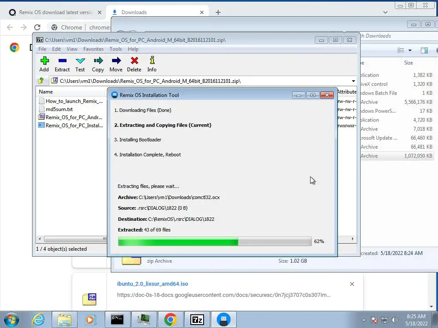The height and width of the screenshot is (328, 438).
Task: Select Remix_OS_for_PC_Andr... ISO file entry
Action: (x=71, y=117)
